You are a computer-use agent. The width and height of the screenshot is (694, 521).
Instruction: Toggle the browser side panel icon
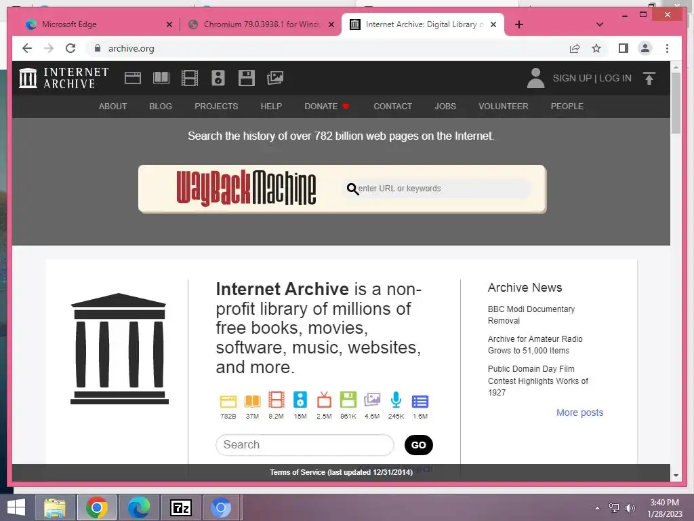624,48
